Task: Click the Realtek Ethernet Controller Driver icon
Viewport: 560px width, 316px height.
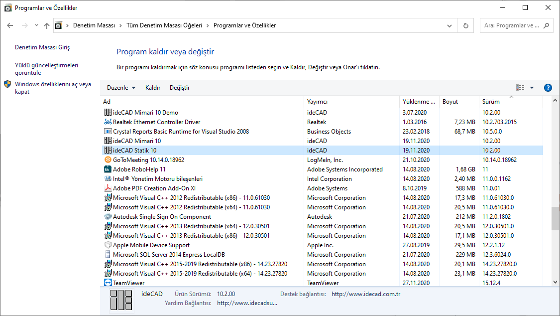Action: pyautogui.click(x=108, y=122)
